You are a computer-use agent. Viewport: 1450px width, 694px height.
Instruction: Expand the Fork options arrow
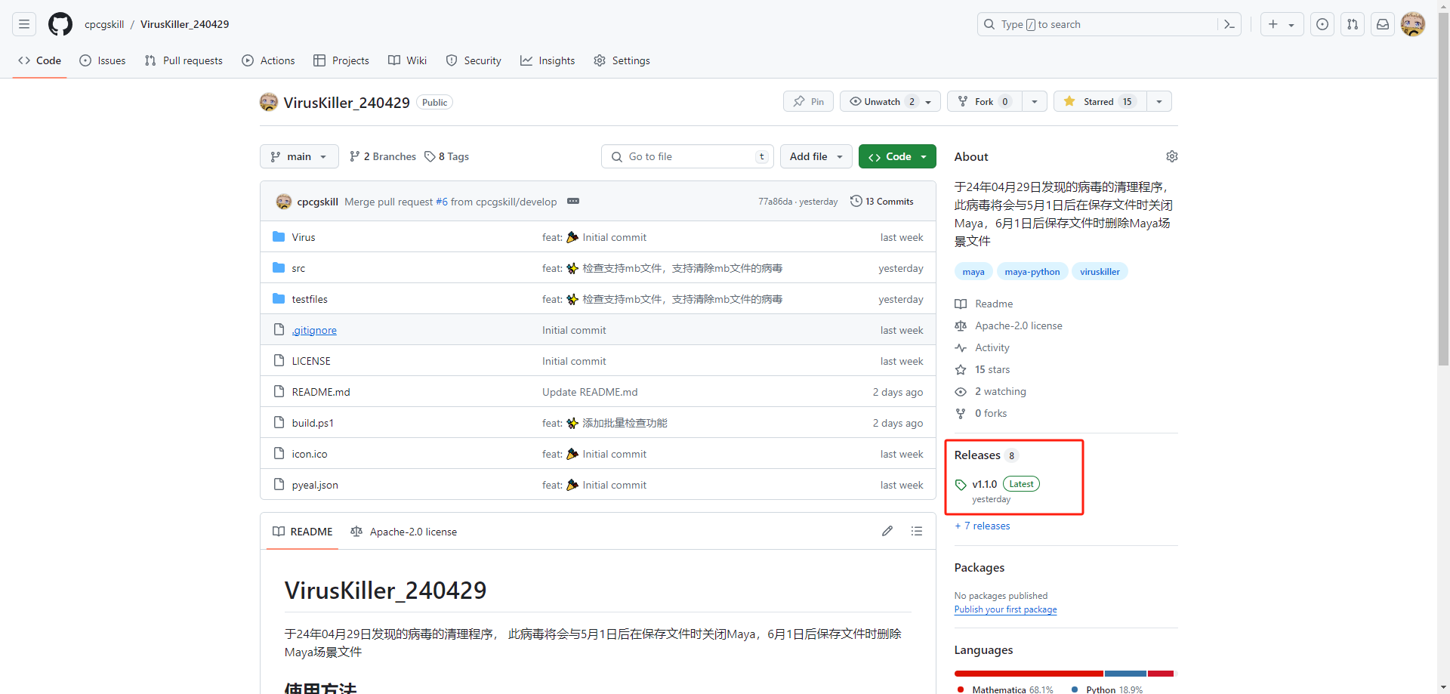[x=1035, y=101]
